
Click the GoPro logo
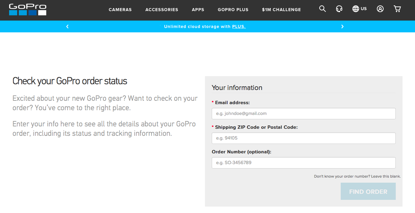click(28, 9)
